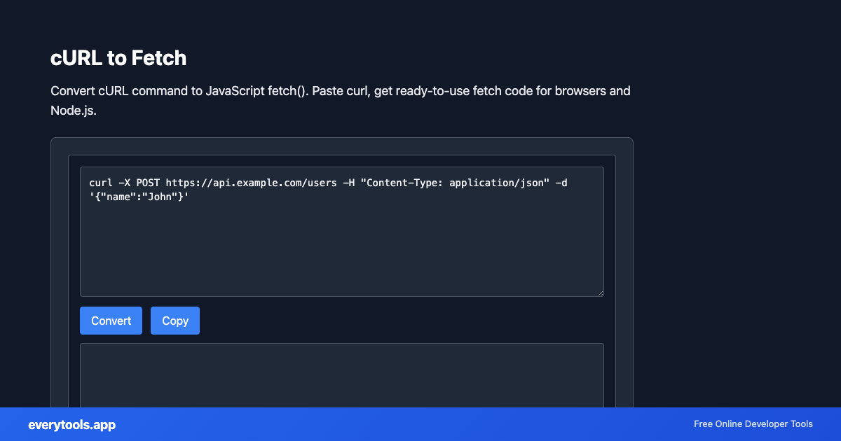Click the blue footer bar
Viewport: 841px width, 441px height.
(x=420, y=424)
